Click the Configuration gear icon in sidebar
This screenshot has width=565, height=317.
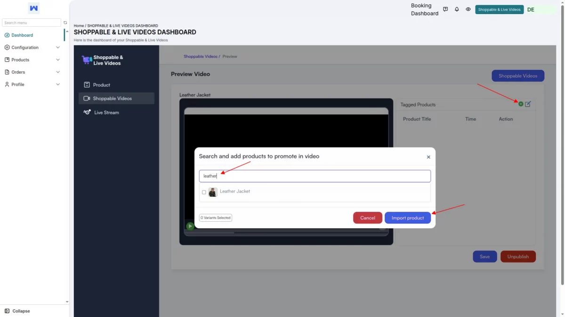(7, 47)
